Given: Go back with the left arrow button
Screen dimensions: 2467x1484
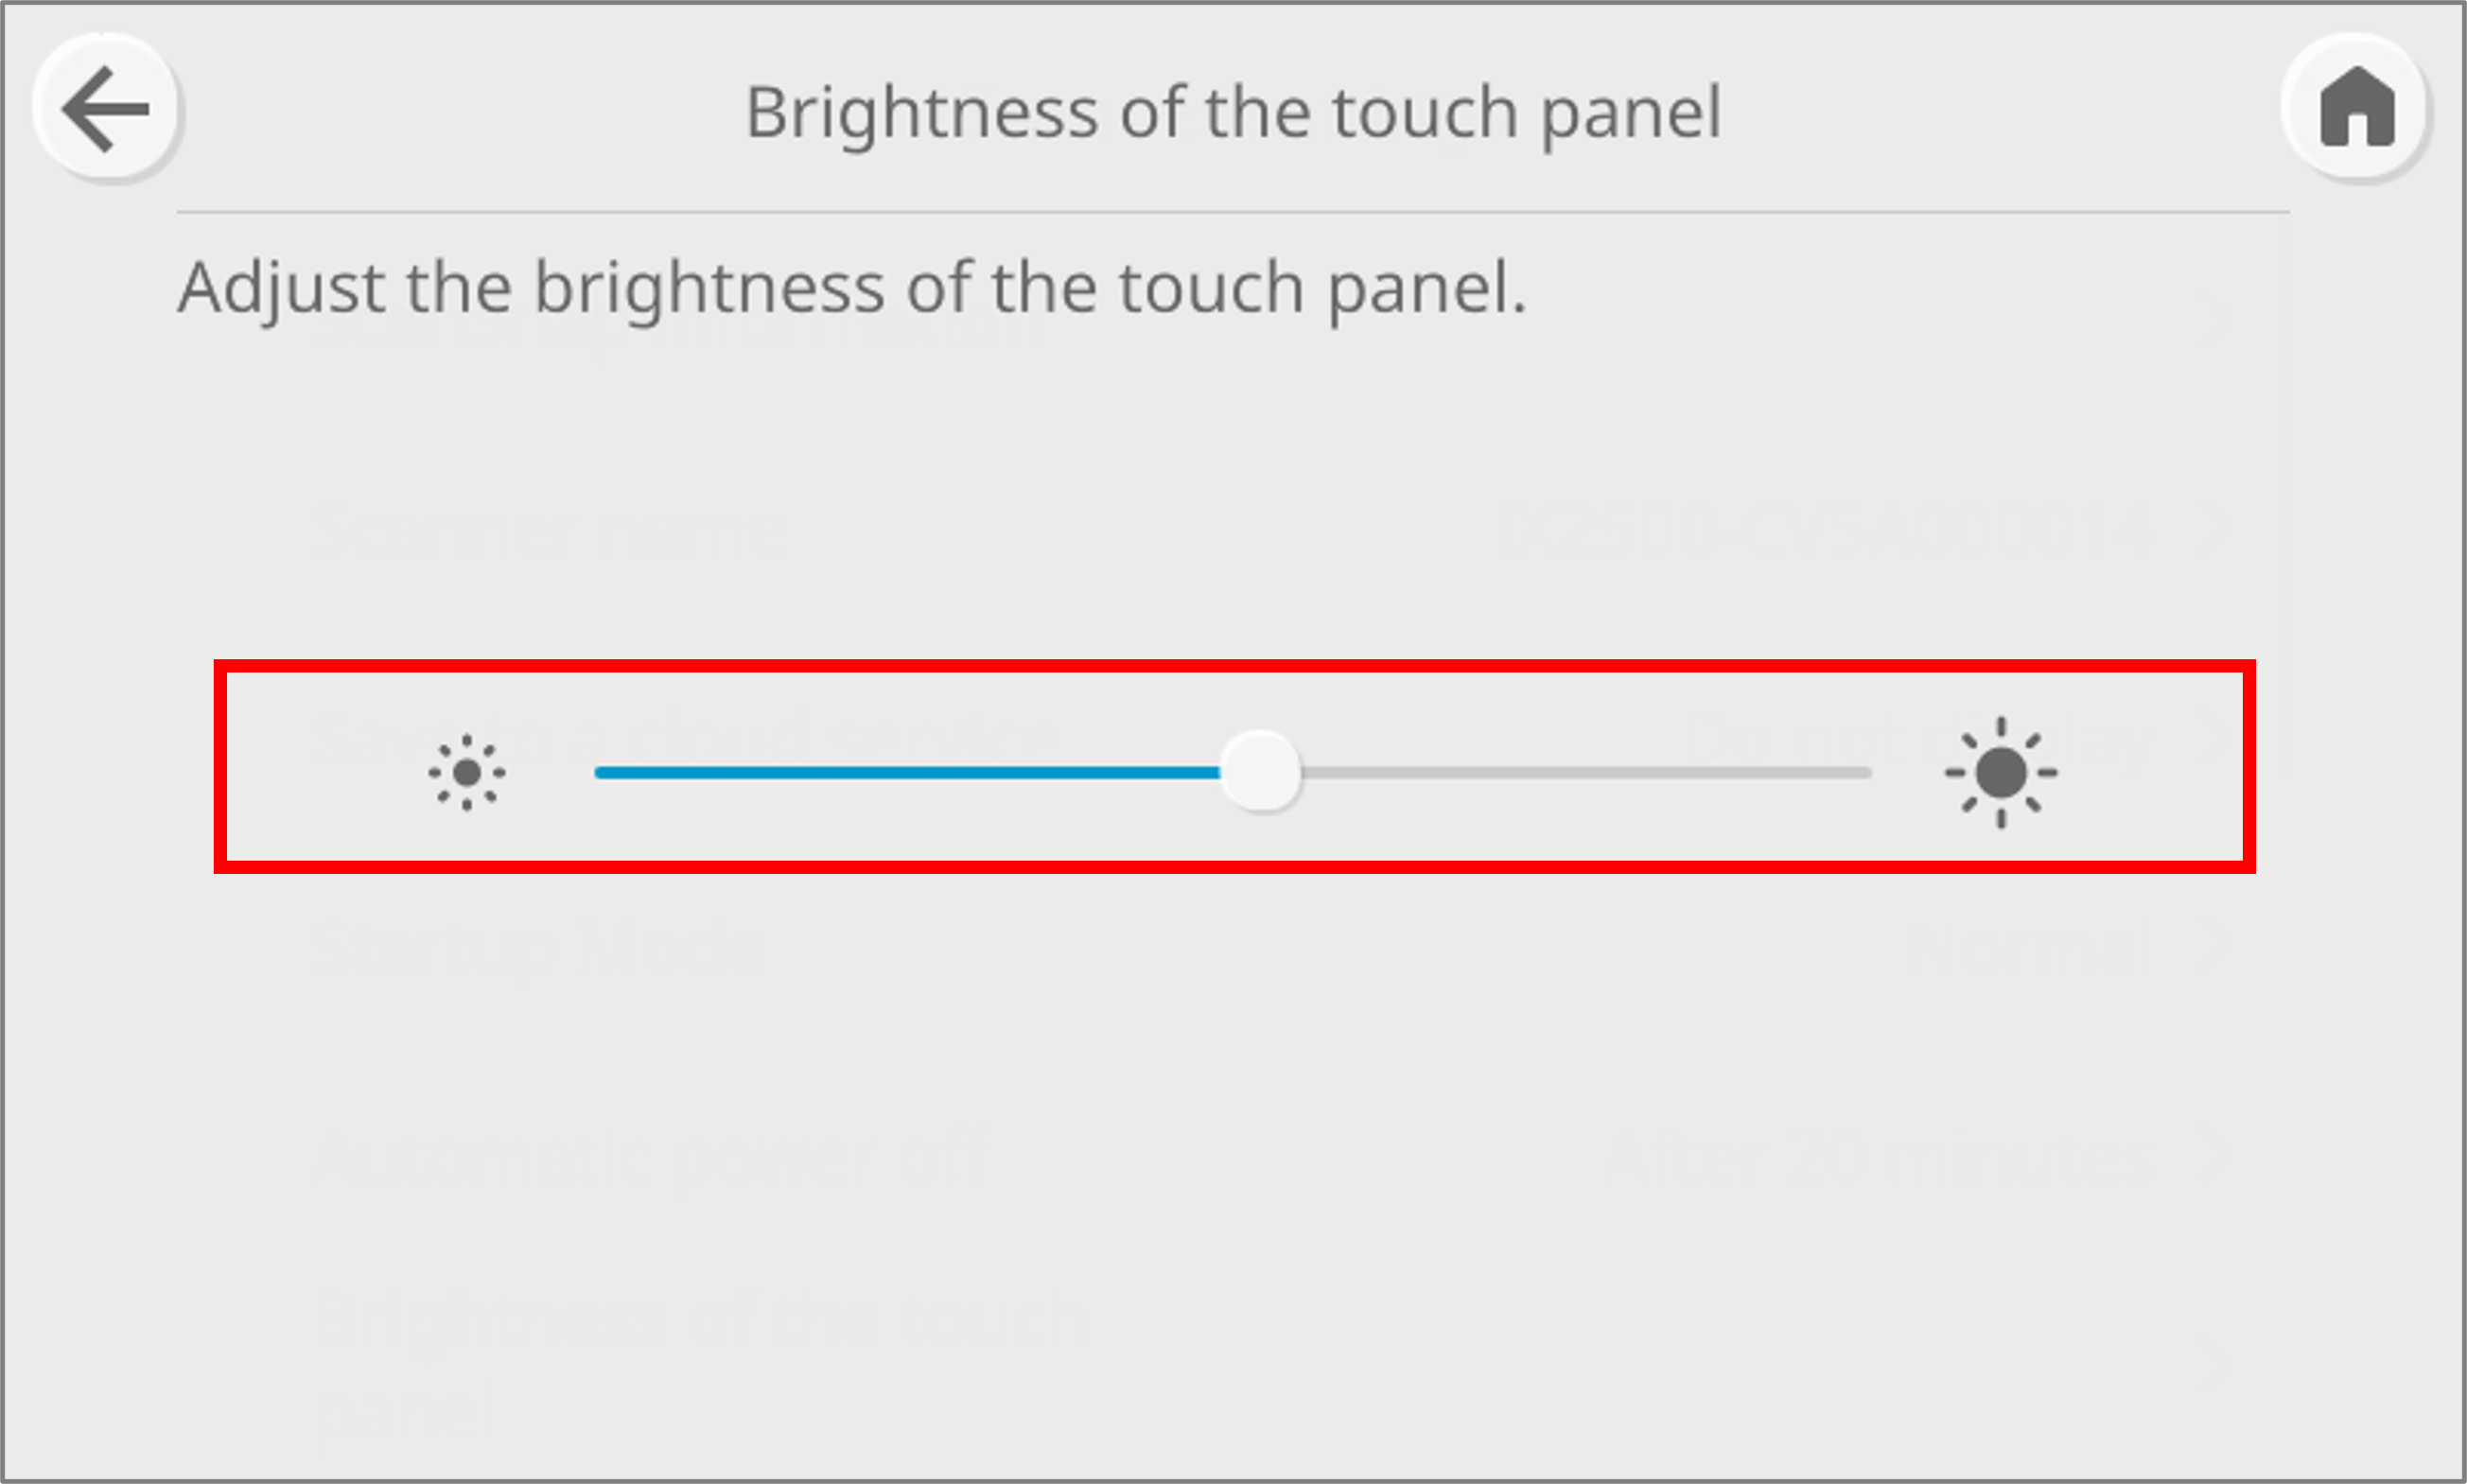Looking at the screenshot, I should tap(106, 109).
